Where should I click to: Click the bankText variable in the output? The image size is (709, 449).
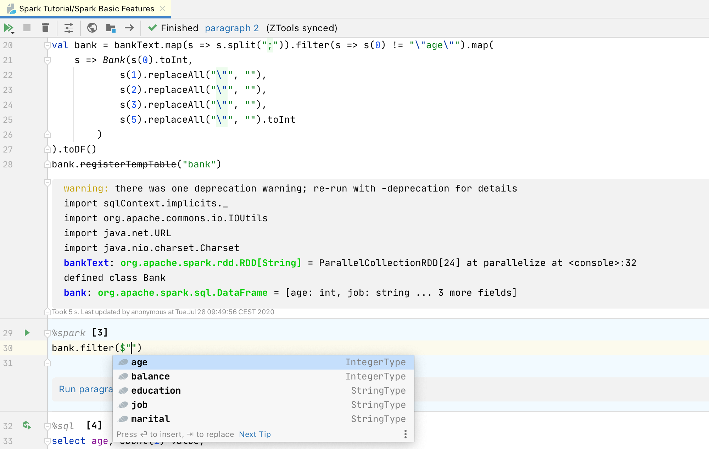[86, 263]
